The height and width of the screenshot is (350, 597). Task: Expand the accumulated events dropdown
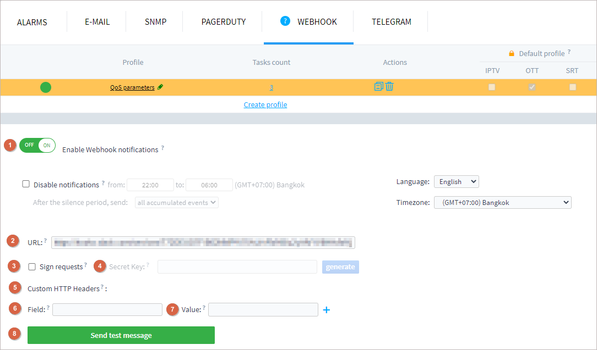tap(176, 202)
